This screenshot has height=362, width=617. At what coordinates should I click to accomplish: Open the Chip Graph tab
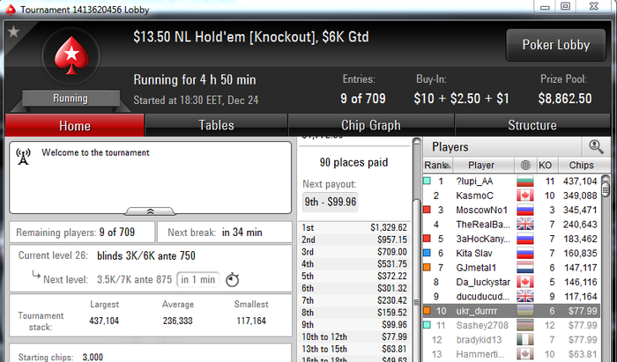click(x=371, y=125)
